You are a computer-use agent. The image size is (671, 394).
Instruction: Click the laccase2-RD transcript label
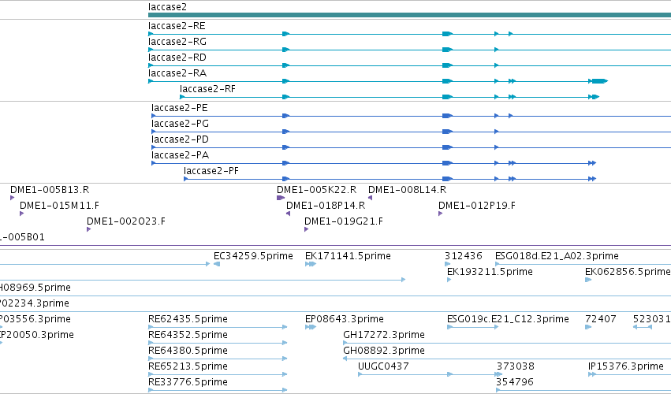(x=177, y=58)
